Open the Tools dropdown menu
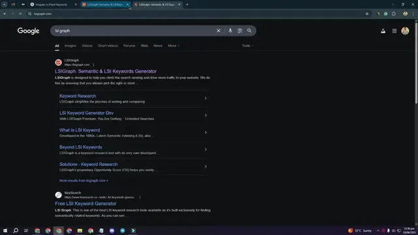418x235 pixels. pyautogui.click(x=248, y=46)
